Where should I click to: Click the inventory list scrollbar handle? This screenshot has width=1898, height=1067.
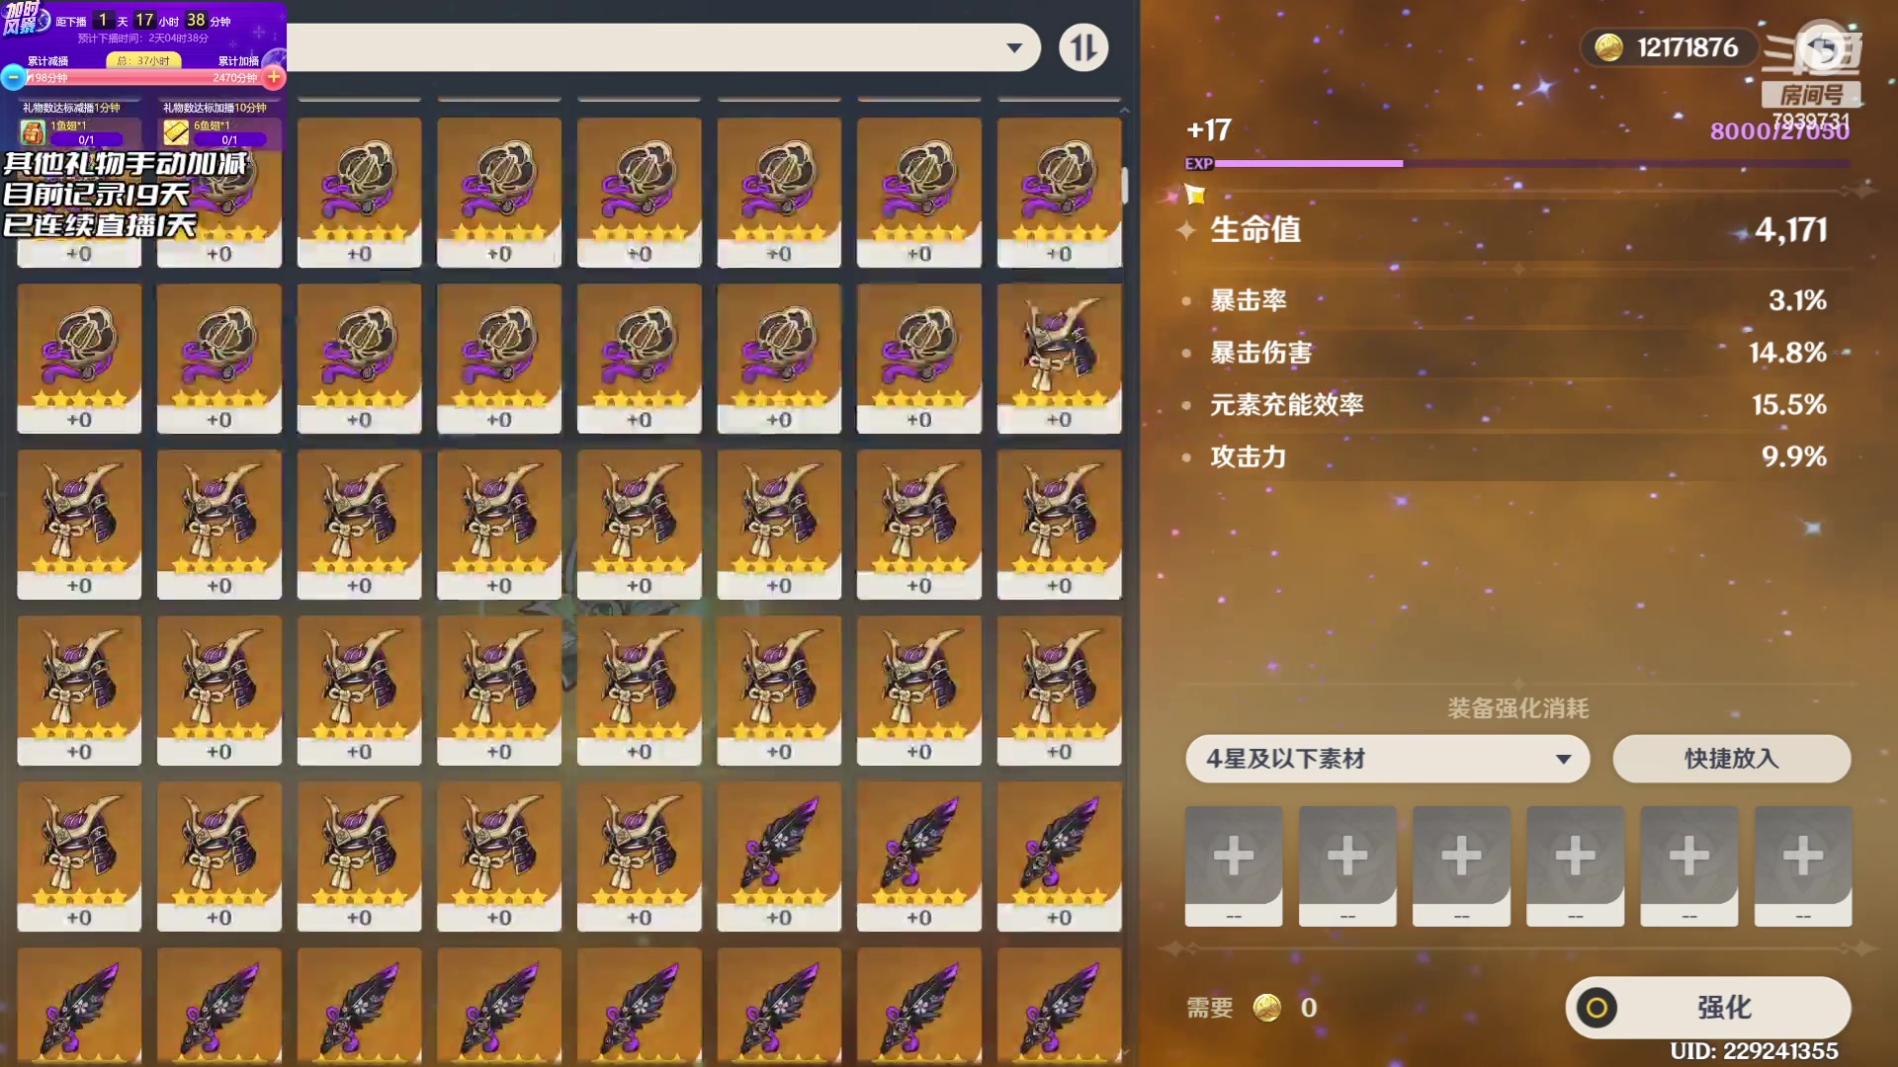click(x=1124, y=186)
